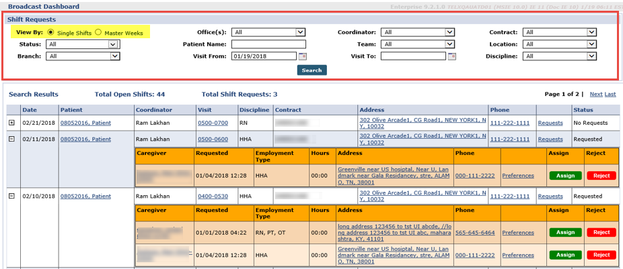Jump to the Last results page
The height and width of the screenshot is (269, 623).
[x=610, y=95]
